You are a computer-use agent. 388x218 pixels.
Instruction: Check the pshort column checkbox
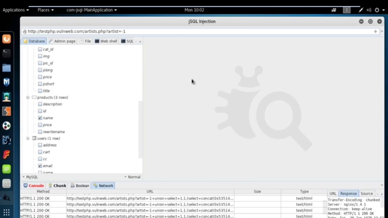click(x=40, y=84)
